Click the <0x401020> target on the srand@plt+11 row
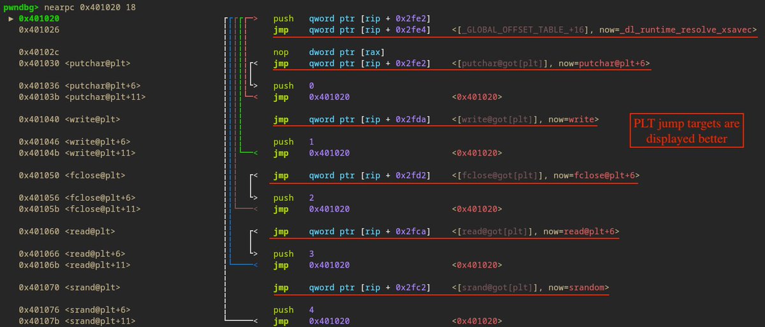Screen dimensions: 765x327 (x=477, y=321)
